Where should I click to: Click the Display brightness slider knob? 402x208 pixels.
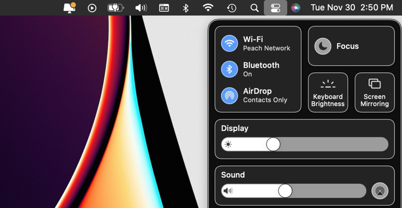[x=273, y=144]
